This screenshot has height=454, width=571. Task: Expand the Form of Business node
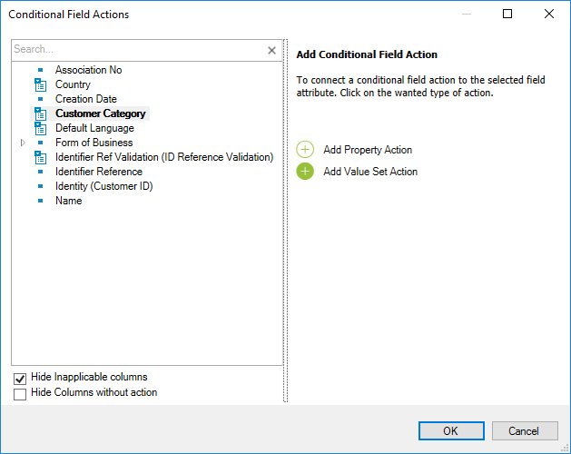[23, 143]
